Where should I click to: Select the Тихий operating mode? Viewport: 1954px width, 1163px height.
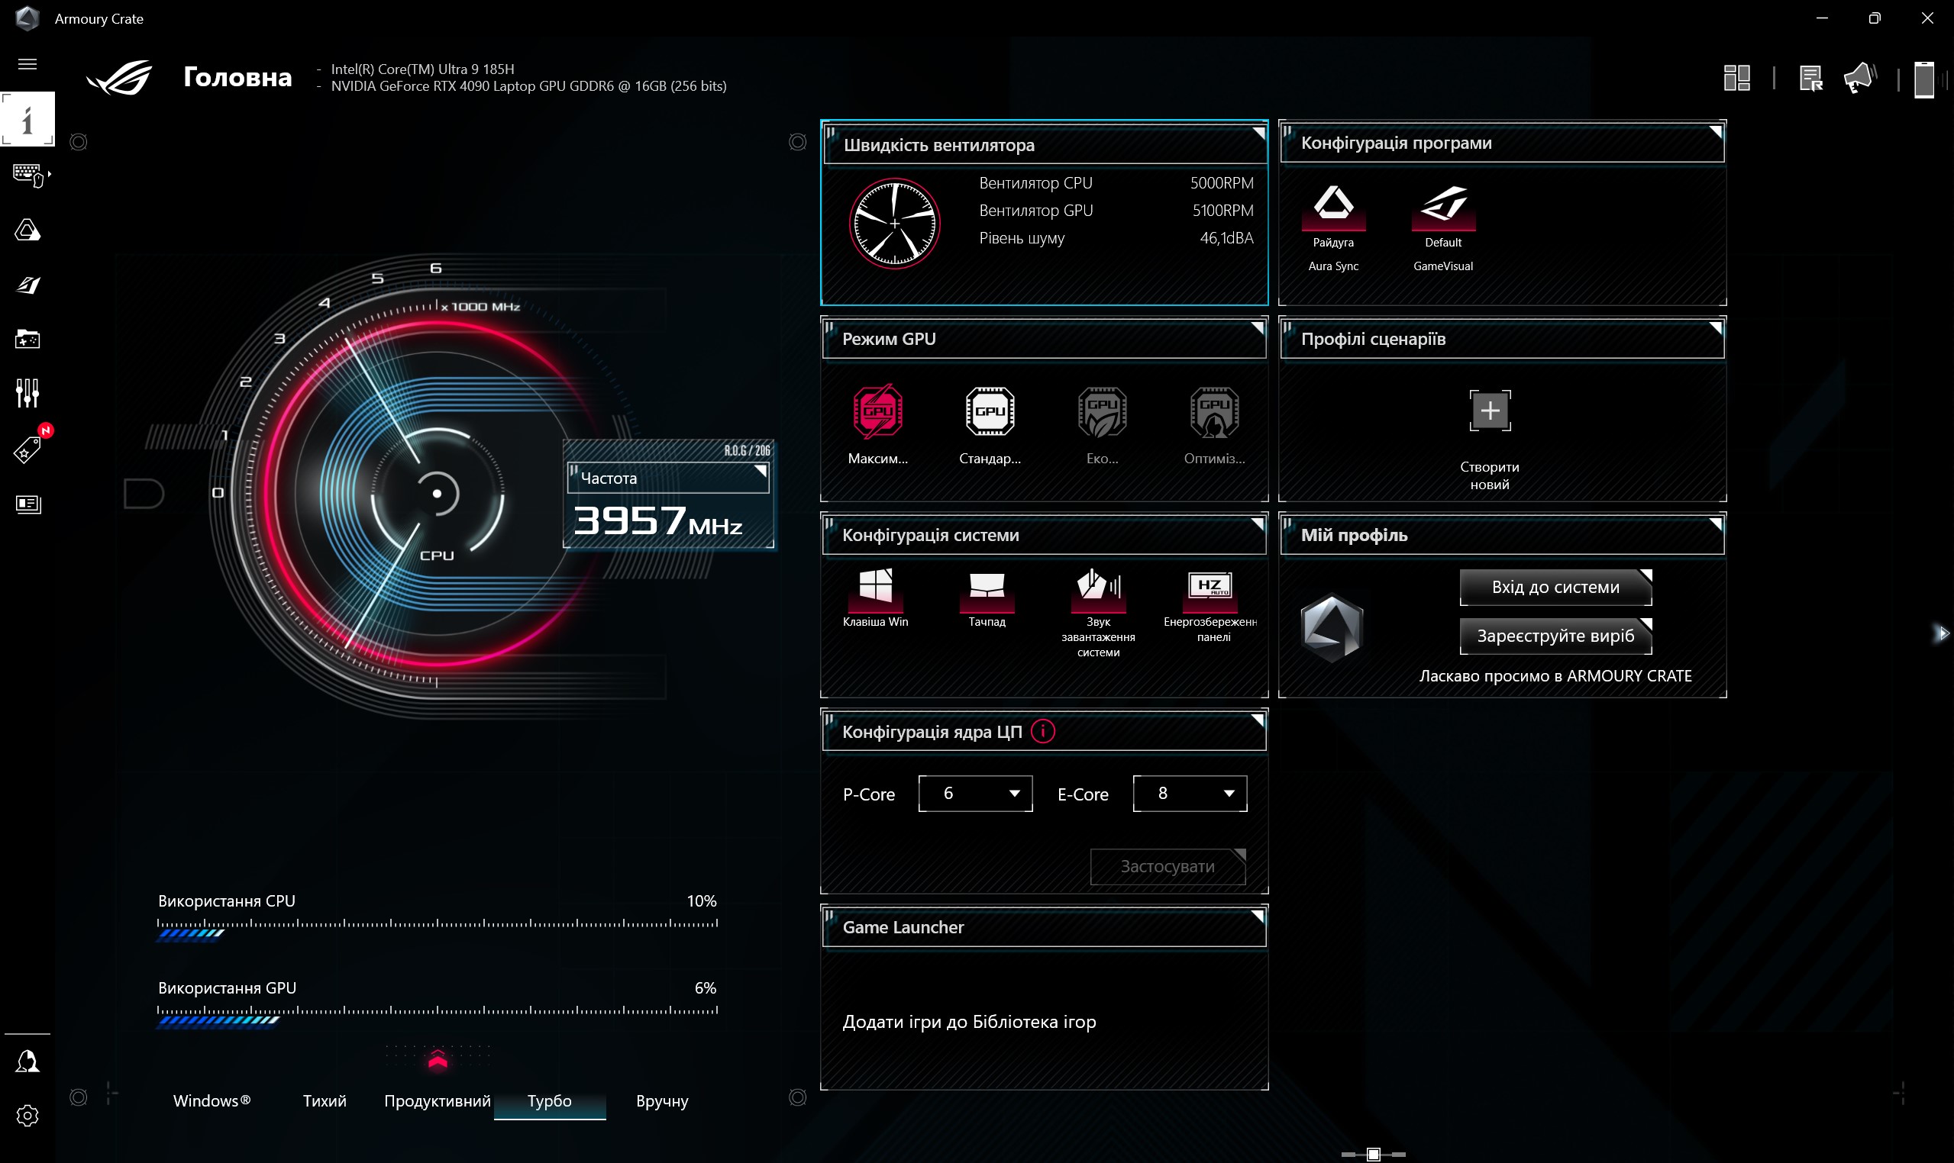325,1100
